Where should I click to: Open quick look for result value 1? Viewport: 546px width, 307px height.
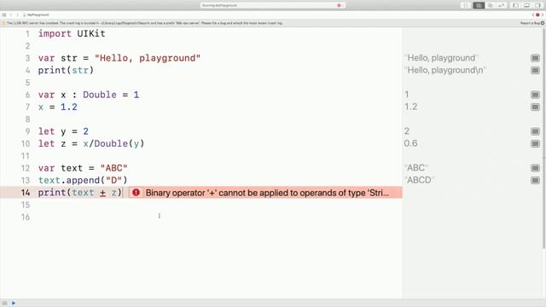point(535,95)
